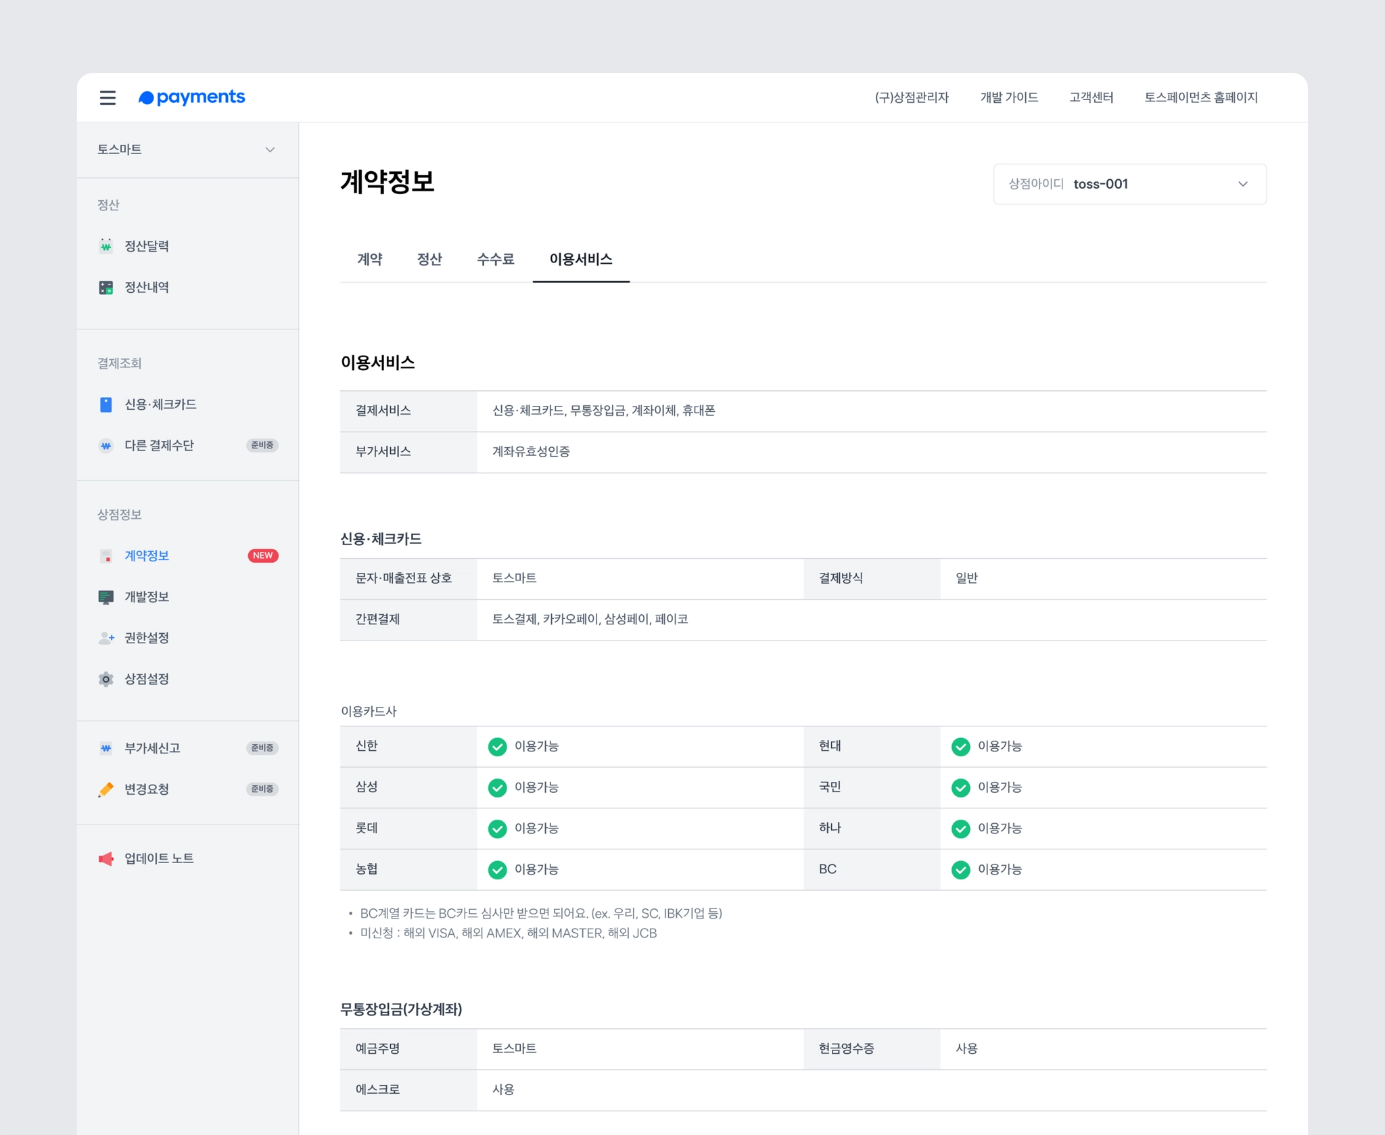
Task: Open 계약정보 menu item with NEW badge
Action: click(x=147, y=555)
